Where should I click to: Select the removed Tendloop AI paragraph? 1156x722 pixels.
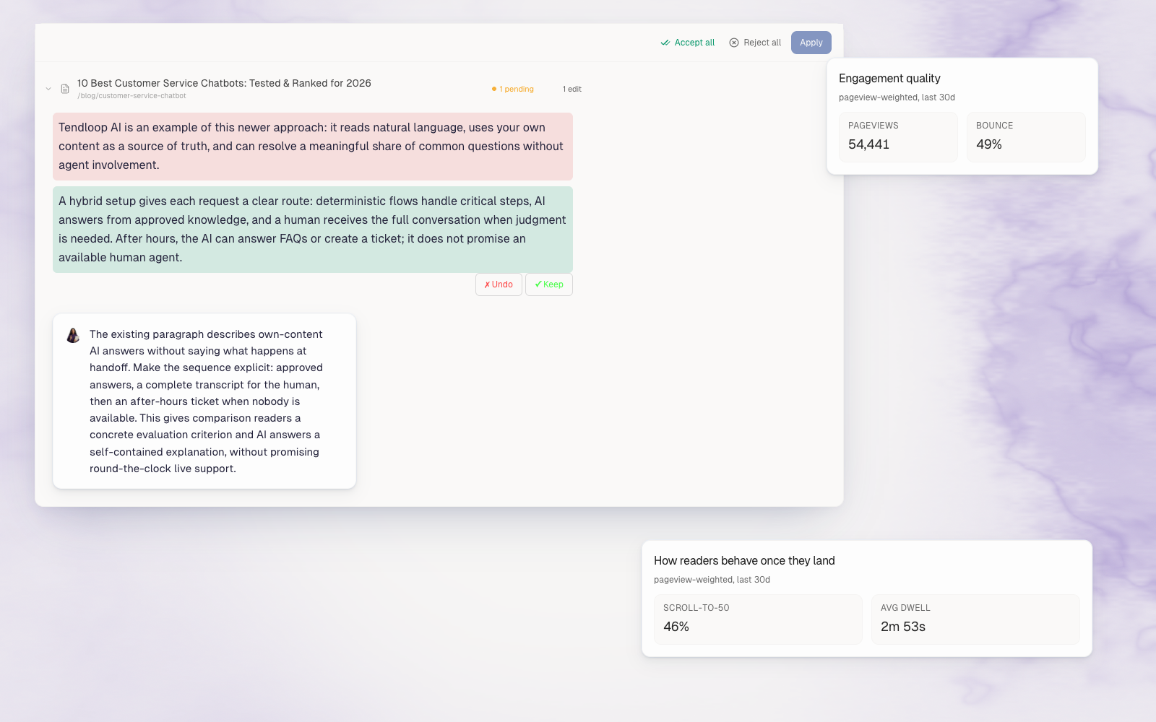(x=313, y=147)
